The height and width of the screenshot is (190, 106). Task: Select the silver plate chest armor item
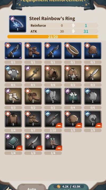coord(13,73)
